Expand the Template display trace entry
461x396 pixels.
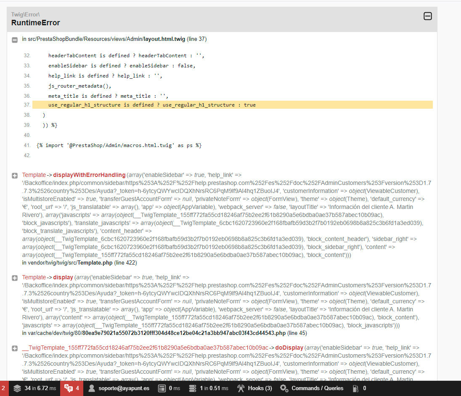14,278
